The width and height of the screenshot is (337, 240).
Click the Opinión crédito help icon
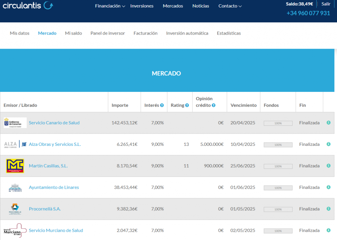pyautogui.click(x=214, y=105)
